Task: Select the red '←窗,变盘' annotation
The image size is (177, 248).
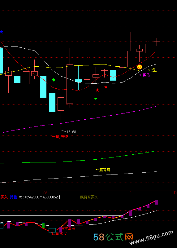Action: click(x=60, y=137)
